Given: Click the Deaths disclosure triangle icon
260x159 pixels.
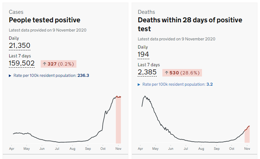Looking at the screenshot, I should (139, 84).
